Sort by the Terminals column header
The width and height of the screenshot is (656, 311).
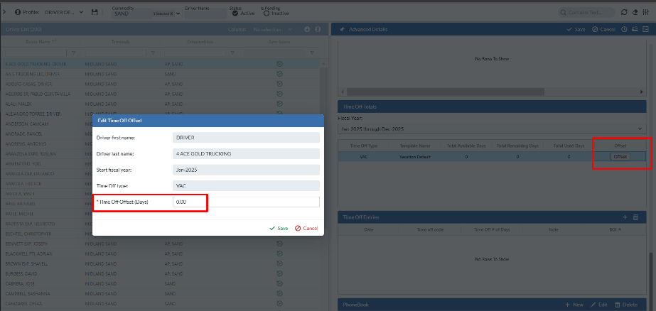[x=121, y=42]
